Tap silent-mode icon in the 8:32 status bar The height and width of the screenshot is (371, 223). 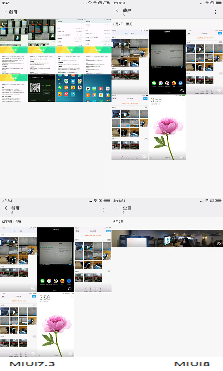pos(89,3)
